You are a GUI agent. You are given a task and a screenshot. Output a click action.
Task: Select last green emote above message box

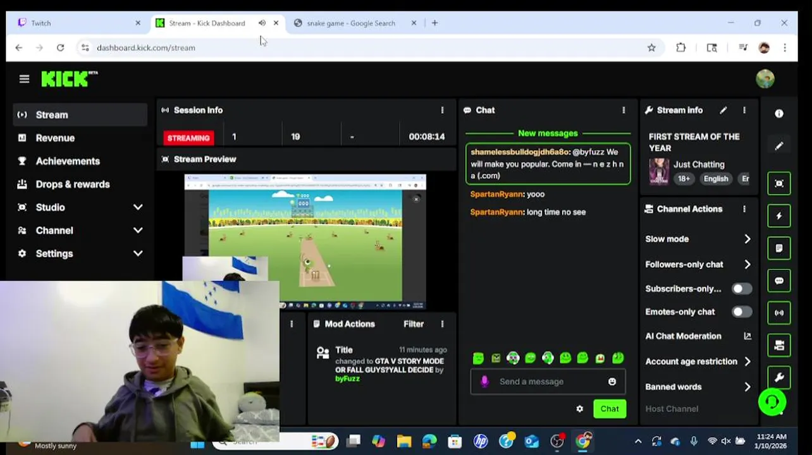pyautogui.click(x=618, y=358)
